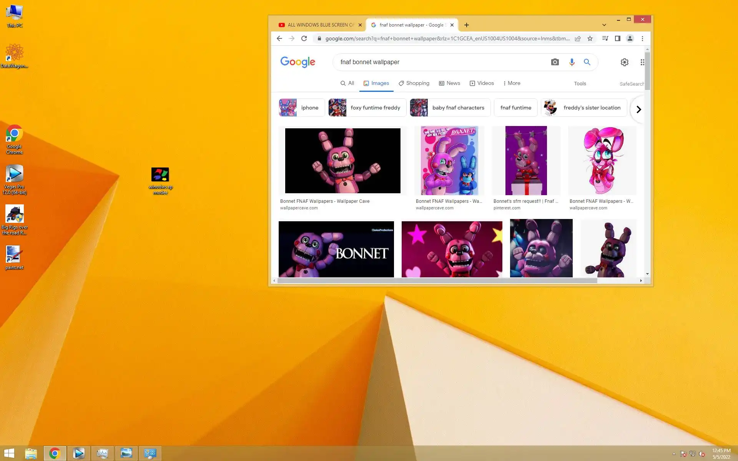
Task: Open the first Bonnet wallpaper thumbnail
Action: [x=342, y=161]
